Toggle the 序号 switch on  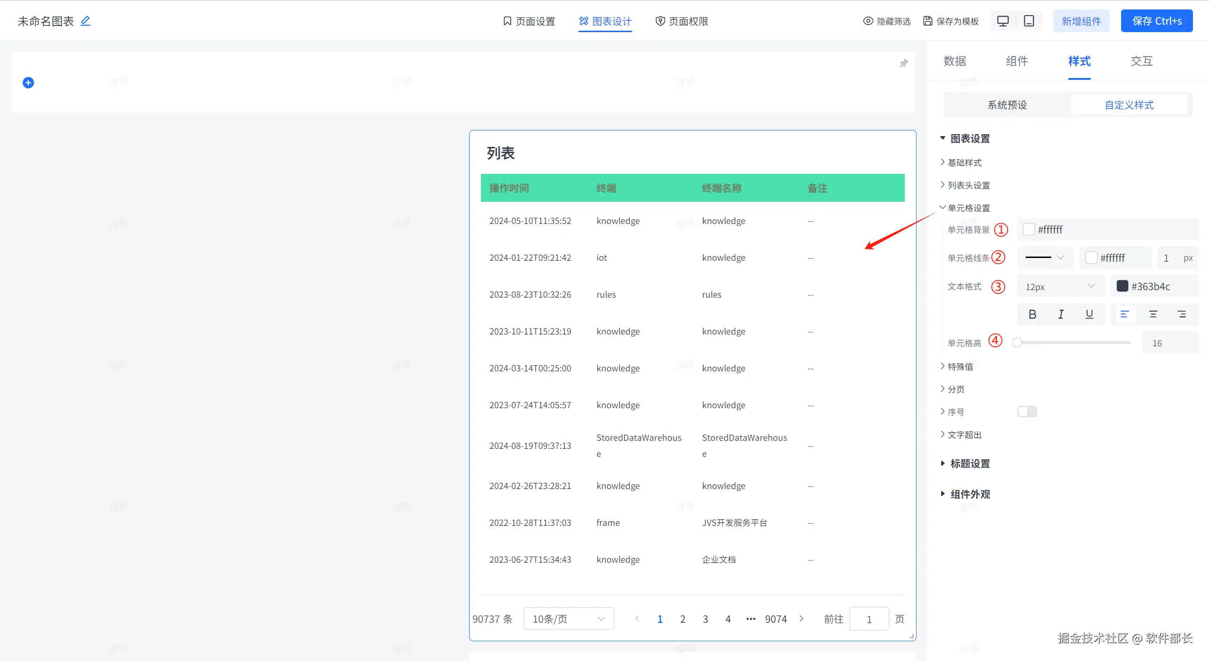pos(1027,412)
